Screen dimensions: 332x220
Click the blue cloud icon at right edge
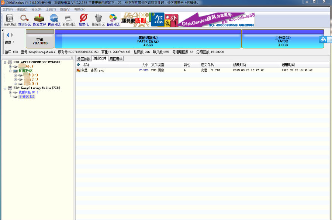pyautogui.click(x=323, y=40)
